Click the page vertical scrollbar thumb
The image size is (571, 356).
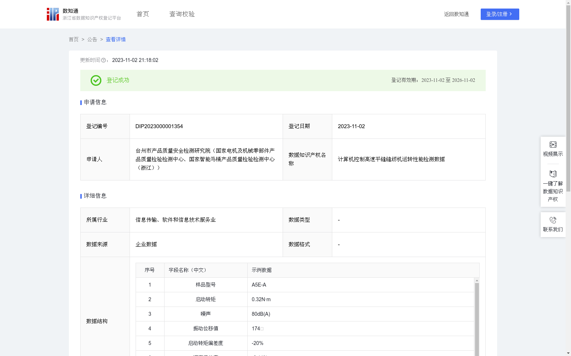[569, 99]
